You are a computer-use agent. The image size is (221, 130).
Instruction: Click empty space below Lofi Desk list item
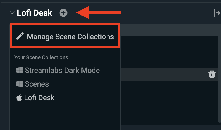[x=65, y=116]
